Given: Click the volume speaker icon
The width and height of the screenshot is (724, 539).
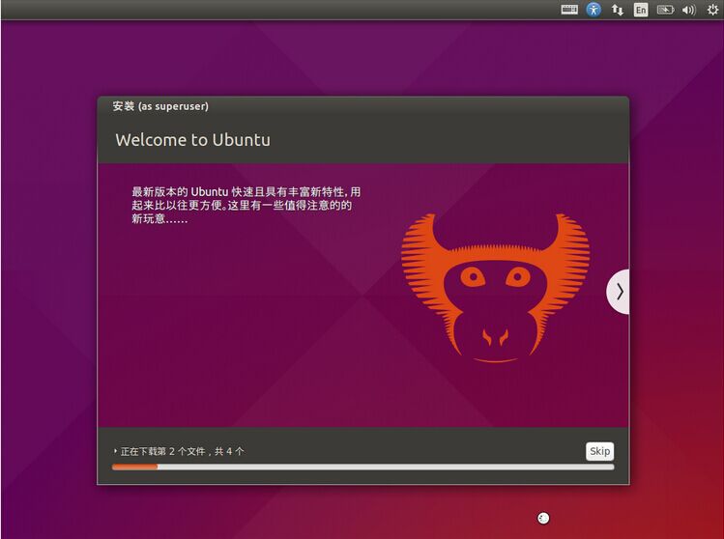Looking at the screenshot, I should [x=689, y=10].
